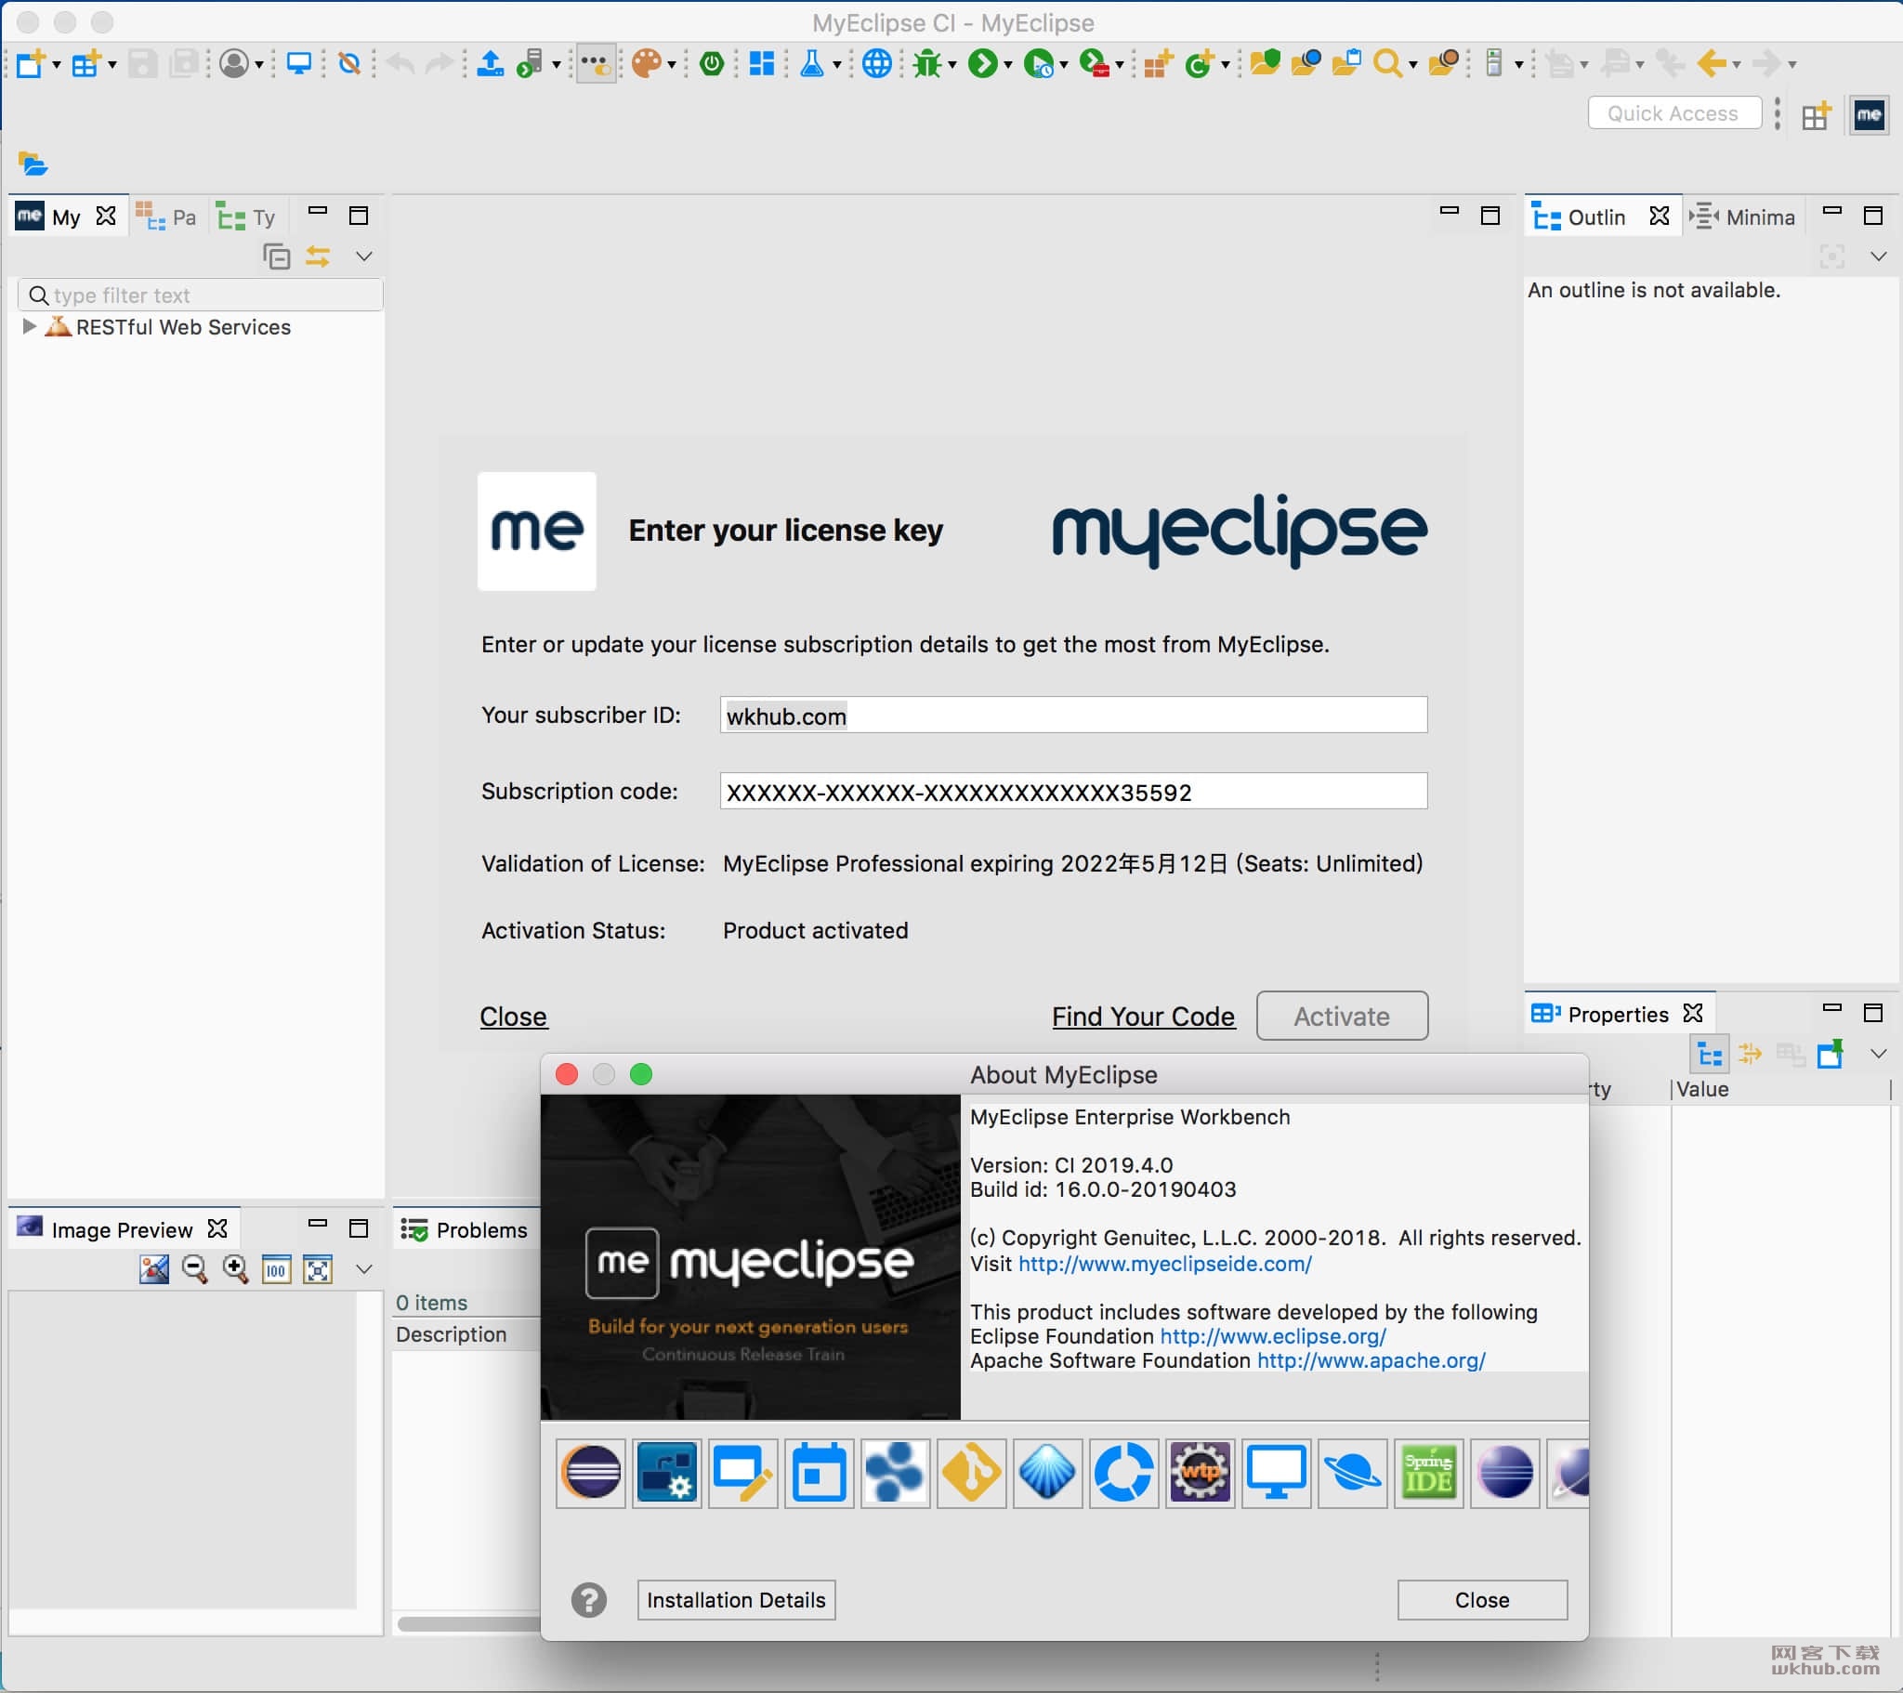Click the Find Your Code link
This screenshot has height=1693, width=1903.
click(1143, 1017)
